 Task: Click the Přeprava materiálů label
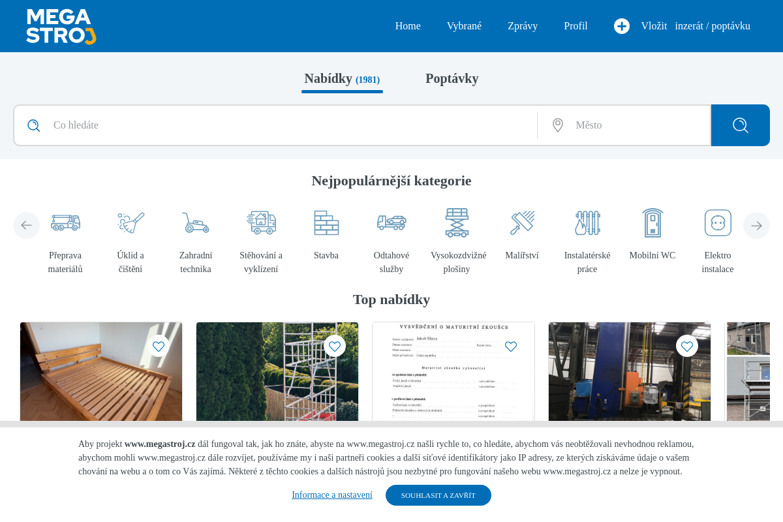65,262
